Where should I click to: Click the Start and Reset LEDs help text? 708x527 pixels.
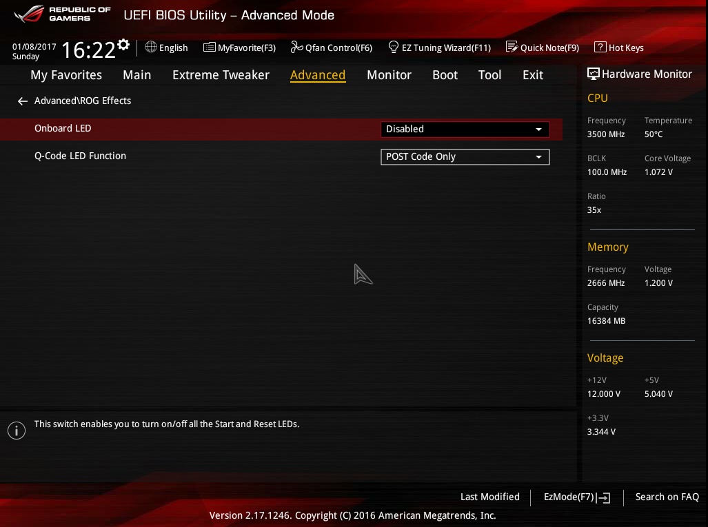coord(167,424)
